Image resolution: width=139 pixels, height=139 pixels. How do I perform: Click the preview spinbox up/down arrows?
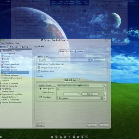coord(79,94)
